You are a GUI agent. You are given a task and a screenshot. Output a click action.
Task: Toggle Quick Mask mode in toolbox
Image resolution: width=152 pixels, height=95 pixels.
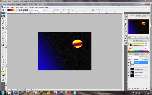3,77
